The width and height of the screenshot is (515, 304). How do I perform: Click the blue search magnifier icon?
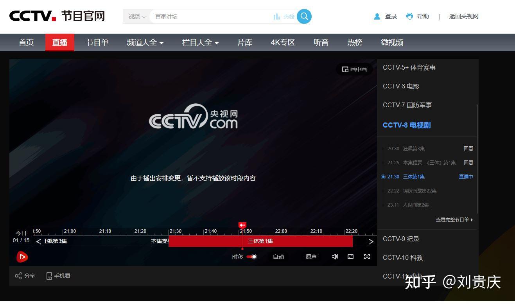click(304, 16)
